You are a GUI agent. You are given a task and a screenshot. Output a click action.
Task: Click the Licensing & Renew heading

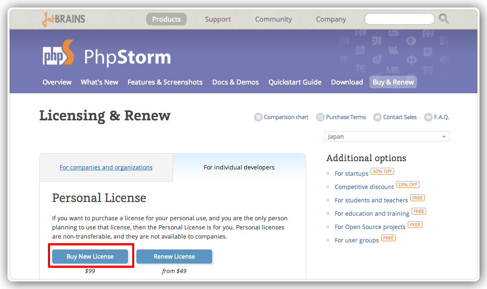click(x=105, y=116)
